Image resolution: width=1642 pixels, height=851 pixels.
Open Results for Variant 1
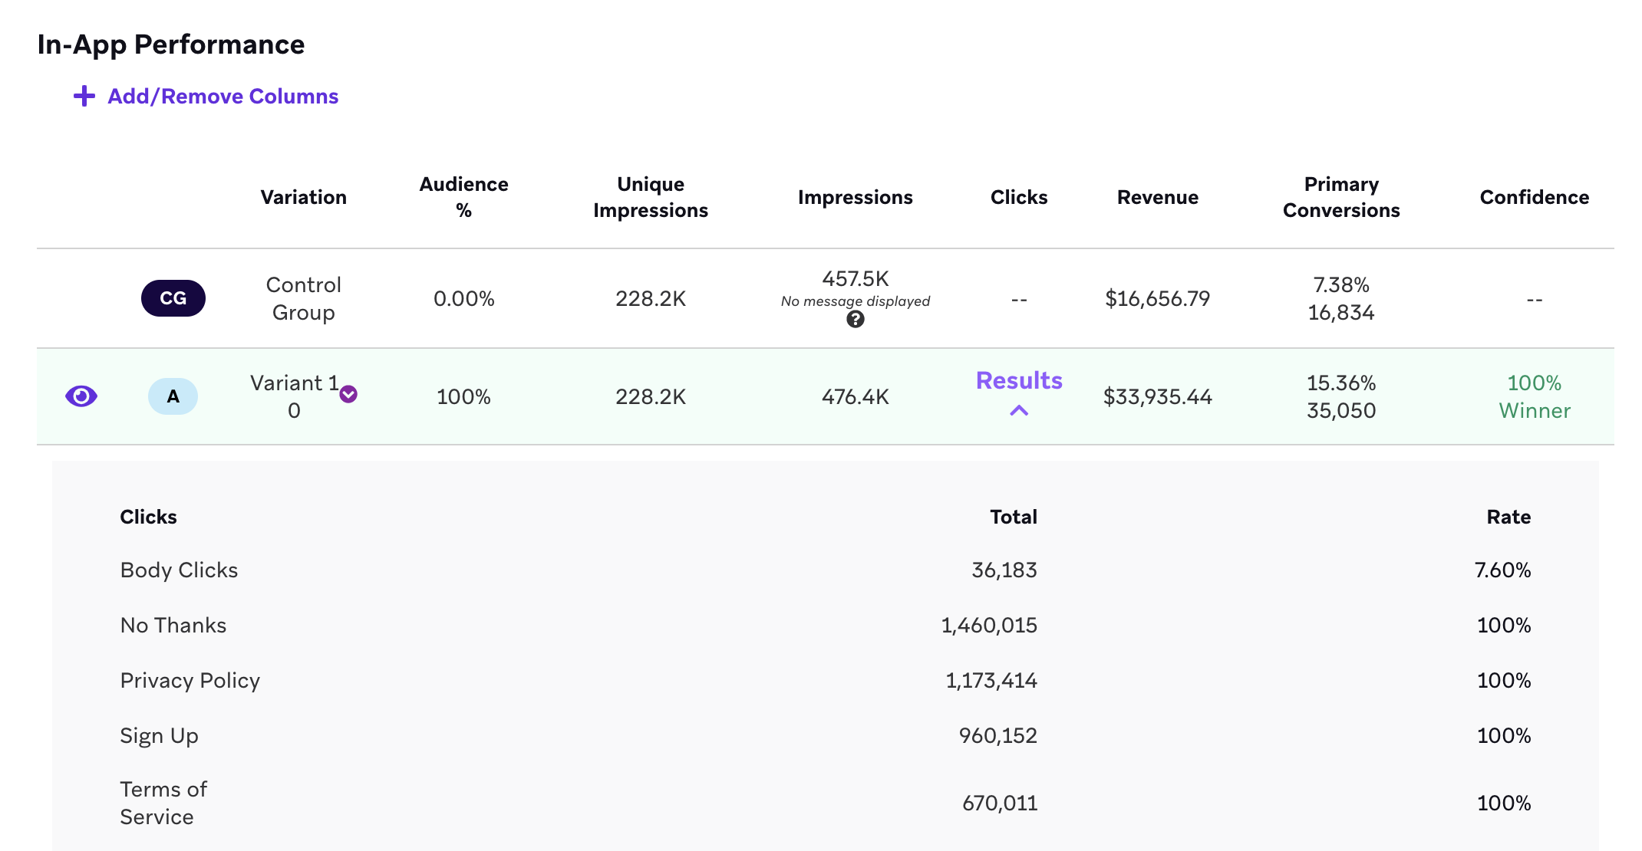[x=1018, y=380]
